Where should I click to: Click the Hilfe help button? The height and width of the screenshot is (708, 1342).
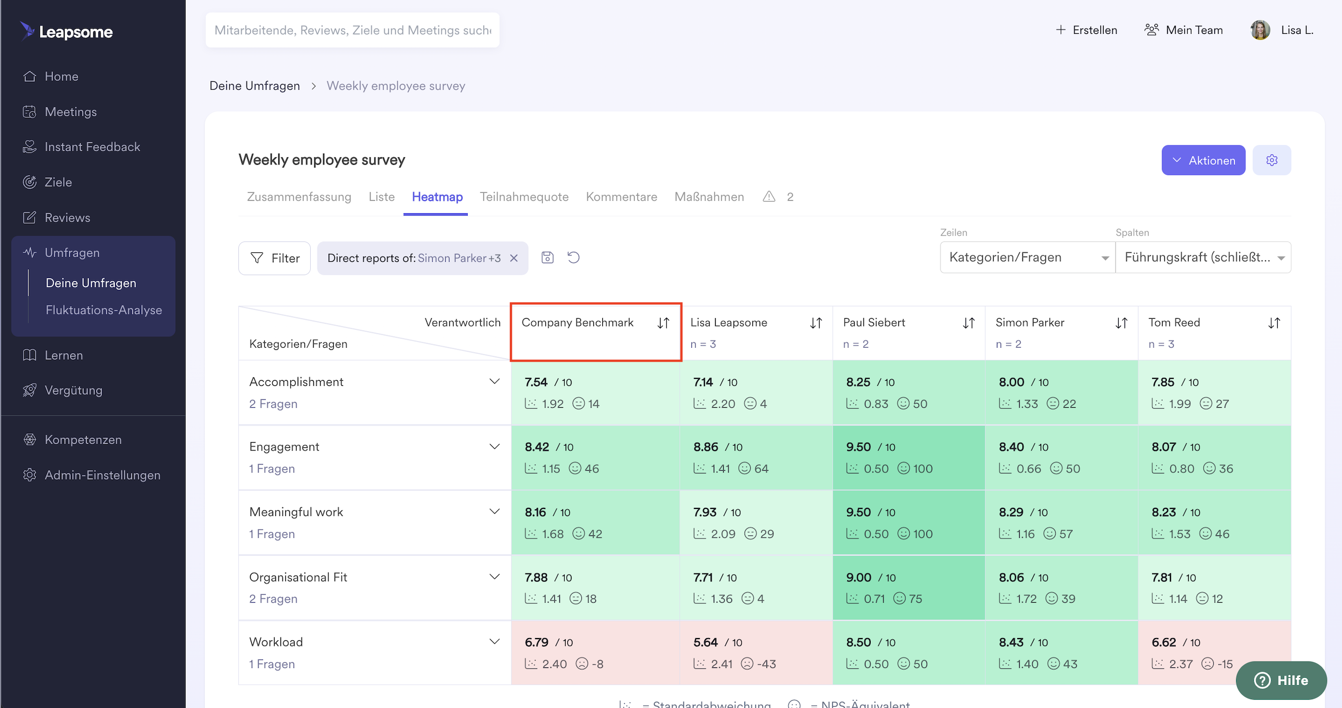click(x=1281, y=680)
